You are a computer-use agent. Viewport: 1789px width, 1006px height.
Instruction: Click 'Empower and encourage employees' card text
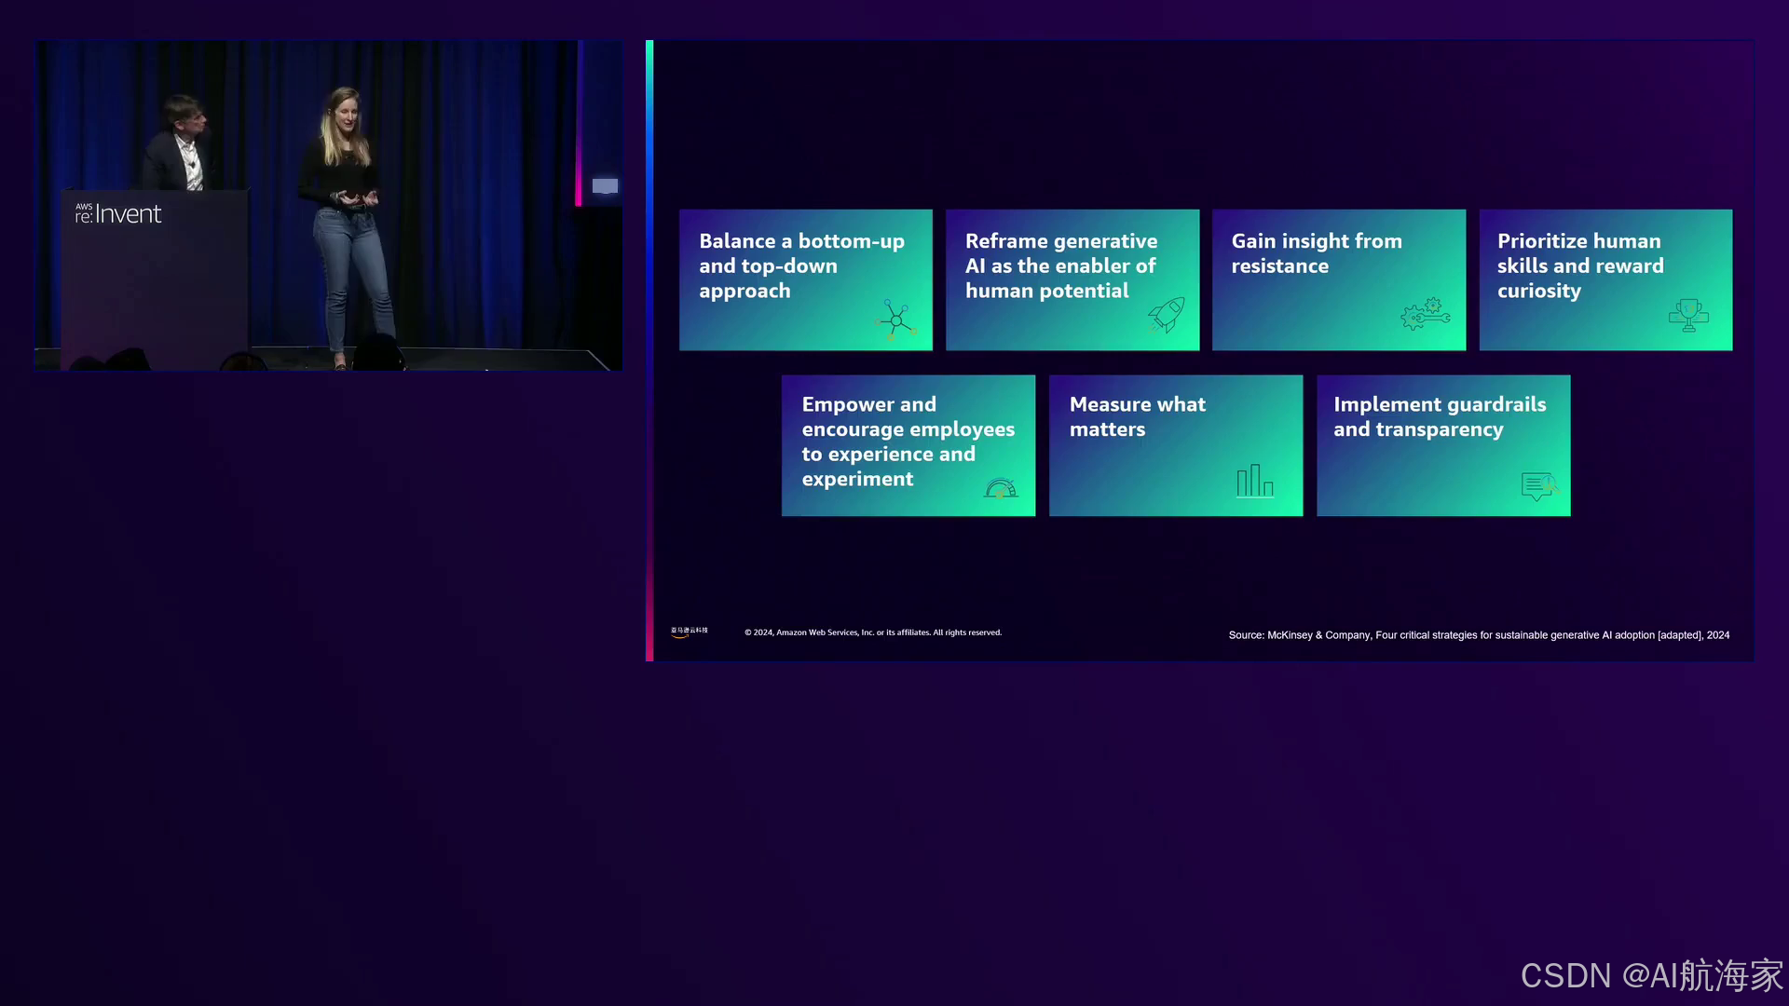907,441
